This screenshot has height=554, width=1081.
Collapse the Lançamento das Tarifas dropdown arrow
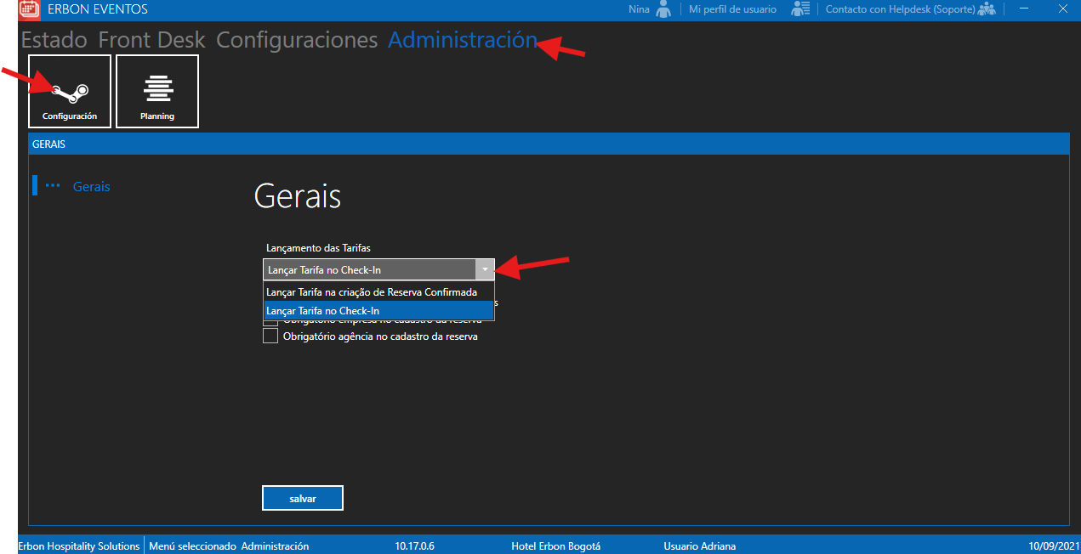[484, 269]
